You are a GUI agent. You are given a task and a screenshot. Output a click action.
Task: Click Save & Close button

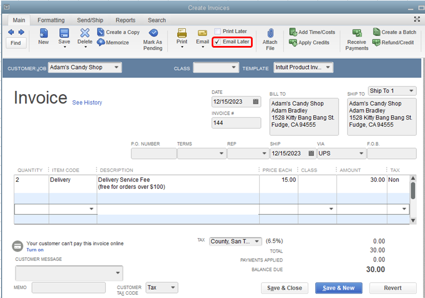284,288
